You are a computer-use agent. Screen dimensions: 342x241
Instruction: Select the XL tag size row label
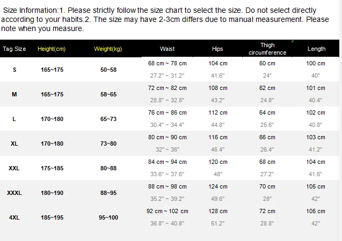14,144
